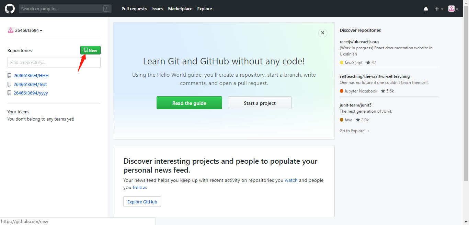Click the star icon for uk.reactjs.org

point(368,63)
